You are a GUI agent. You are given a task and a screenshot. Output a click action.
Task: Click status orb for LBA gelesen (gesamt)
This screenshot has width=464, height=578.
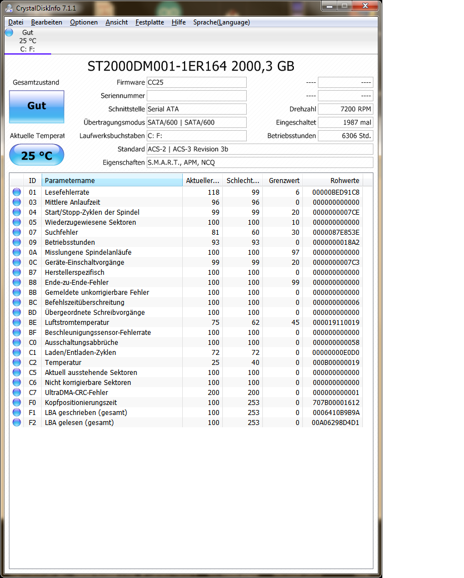17,422
